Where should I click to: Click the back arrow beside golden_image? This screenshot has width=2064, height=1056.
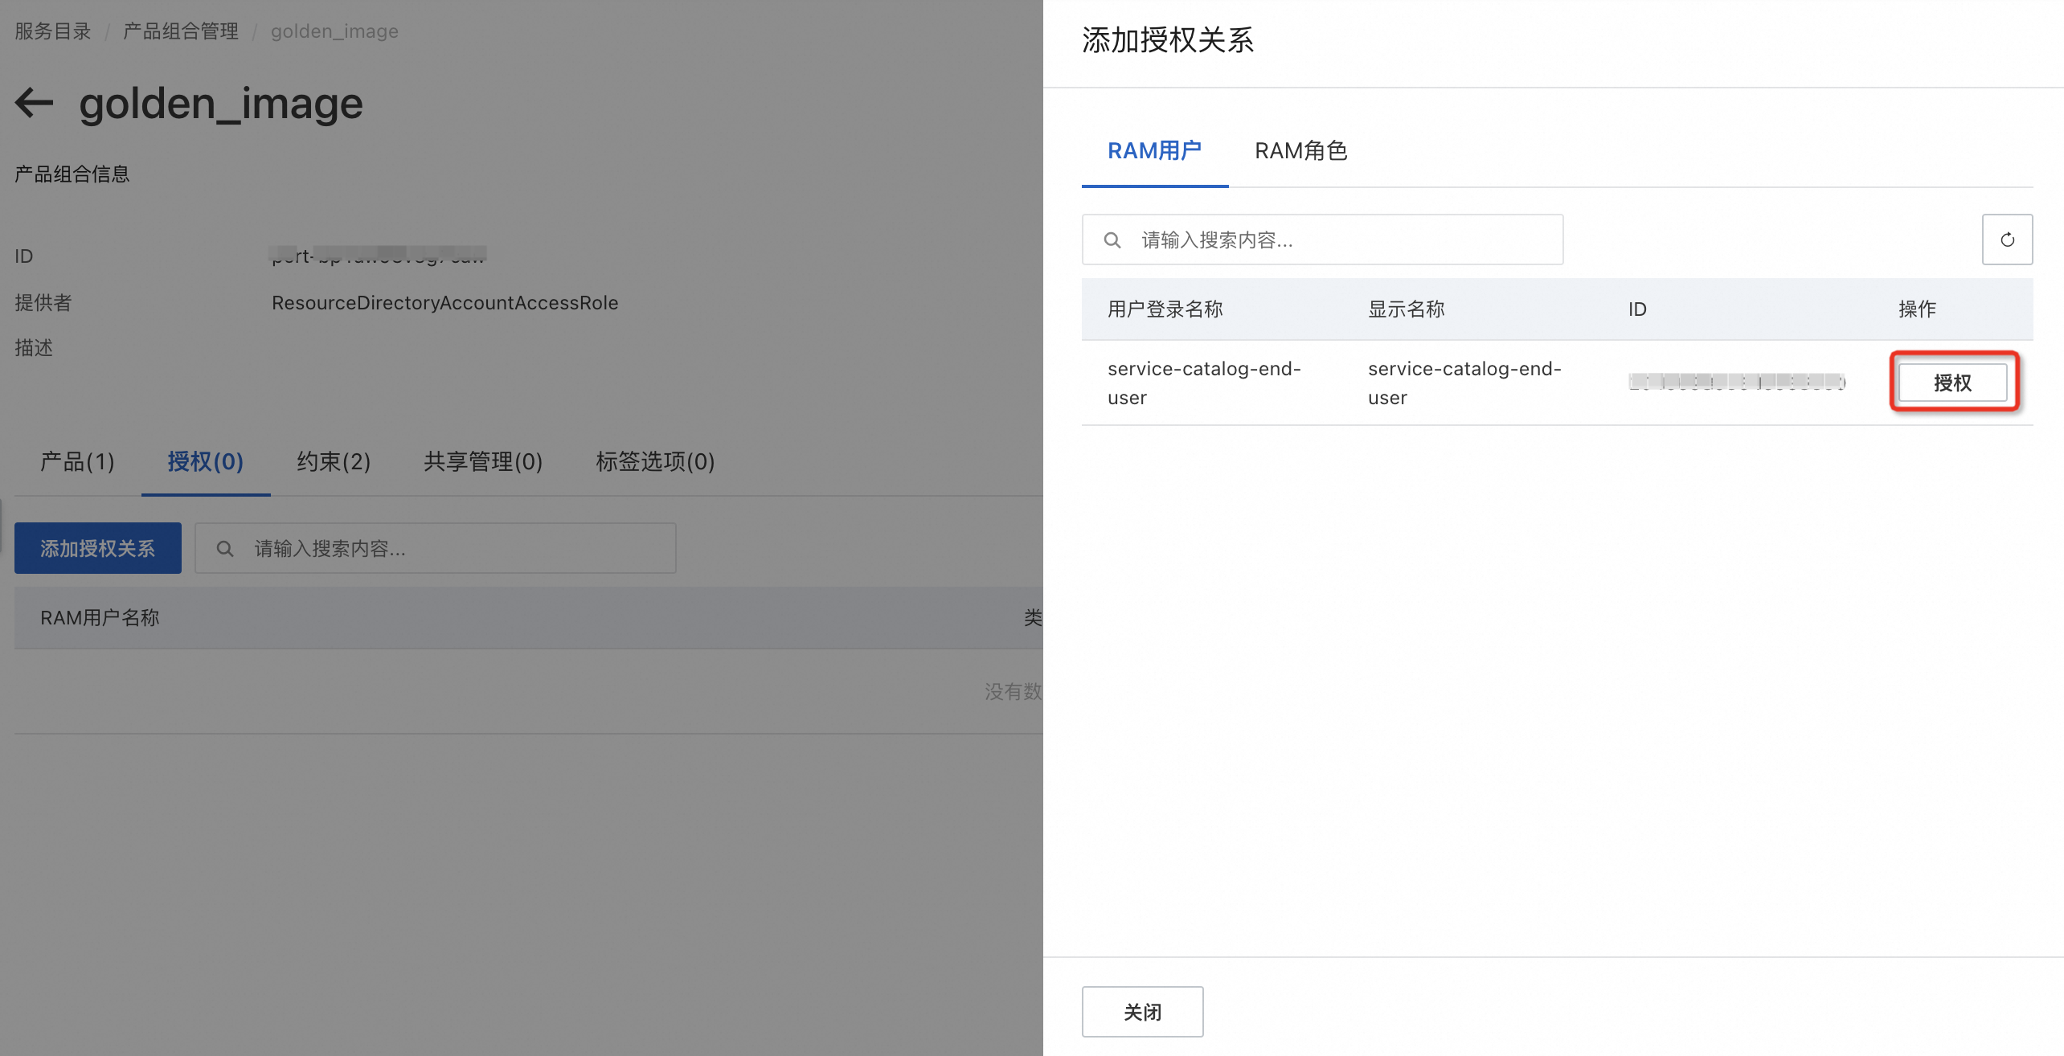[x=34, y=103]
